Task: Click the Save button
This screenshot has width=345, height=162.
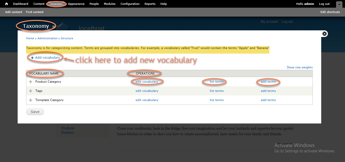Action: click(x=35, y=112)
